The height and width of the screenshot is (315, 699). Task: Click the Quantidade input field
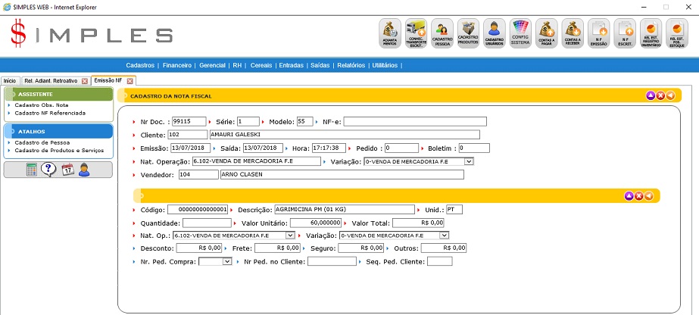(x=207, y=223)
